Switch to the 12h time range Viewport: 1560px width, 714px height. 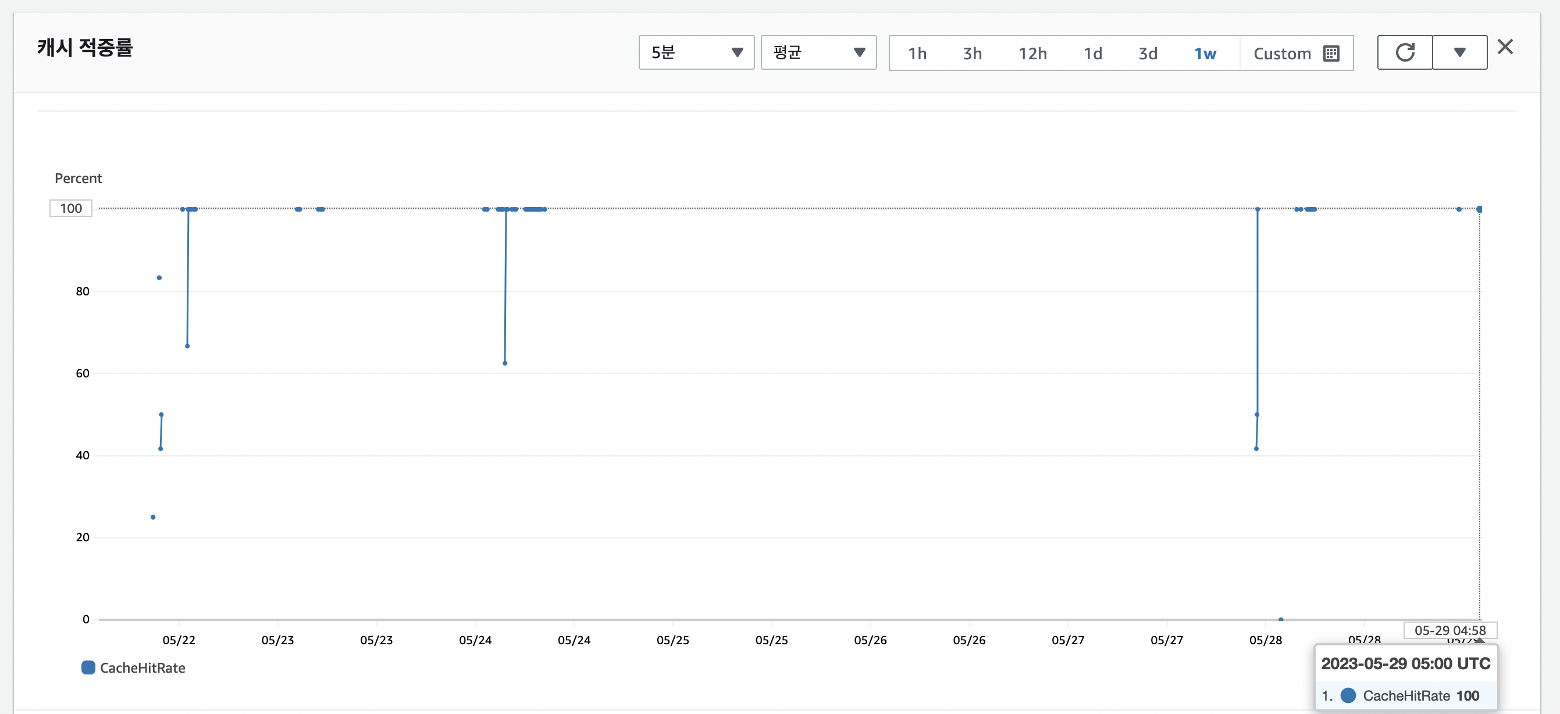[x=1032, y=53]
